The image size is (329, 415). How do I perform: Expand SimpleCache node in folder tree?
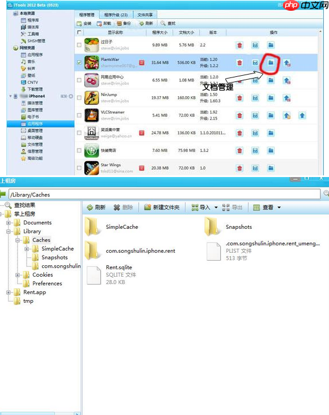[x=27, y=249]
